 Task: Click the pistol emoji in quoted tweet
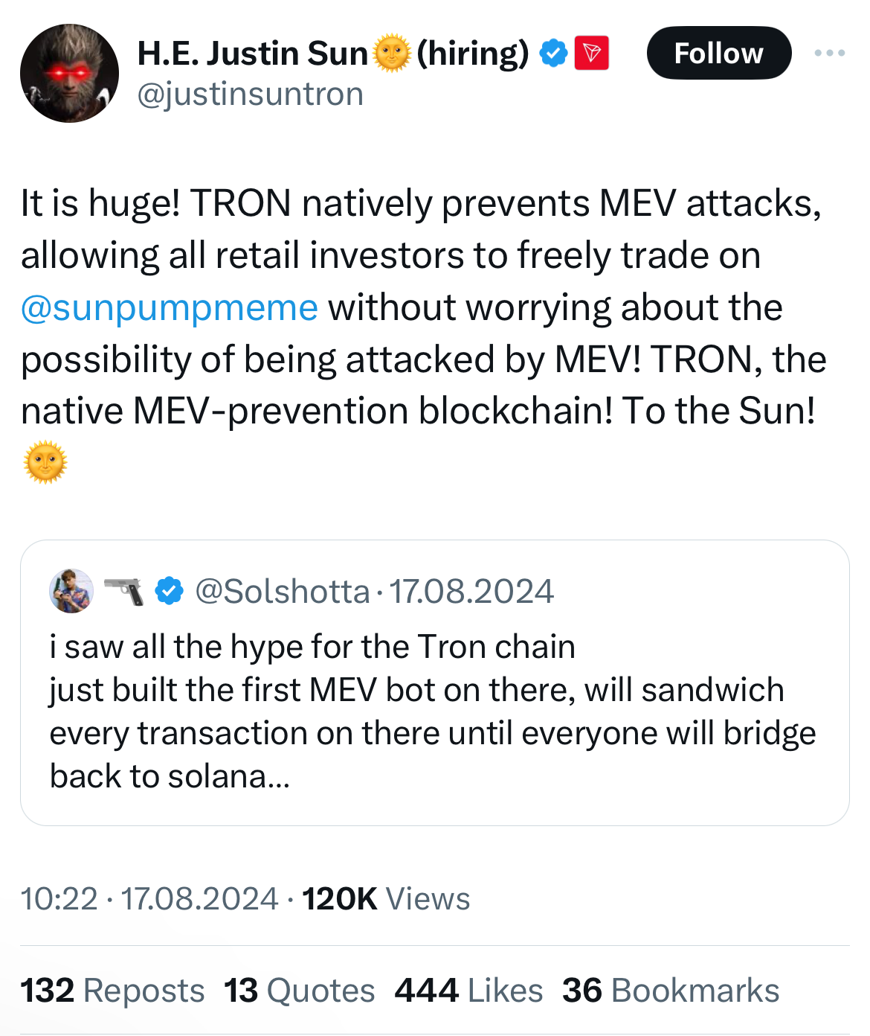(x=124, y=591)
